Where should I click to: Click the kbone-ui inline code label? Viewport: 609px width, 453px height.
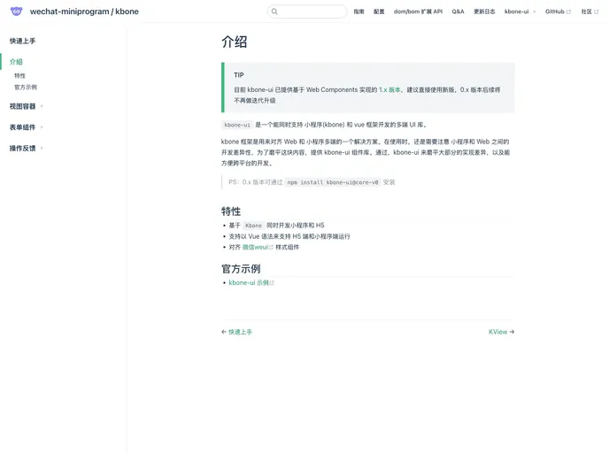click(x=237, y=125)
